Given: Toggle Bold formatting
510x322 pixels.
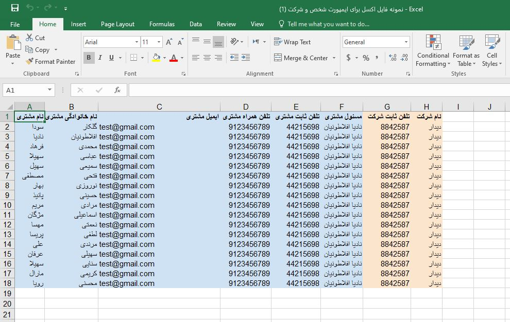Looking at the screenshot, I should click(x=89, y=58).
